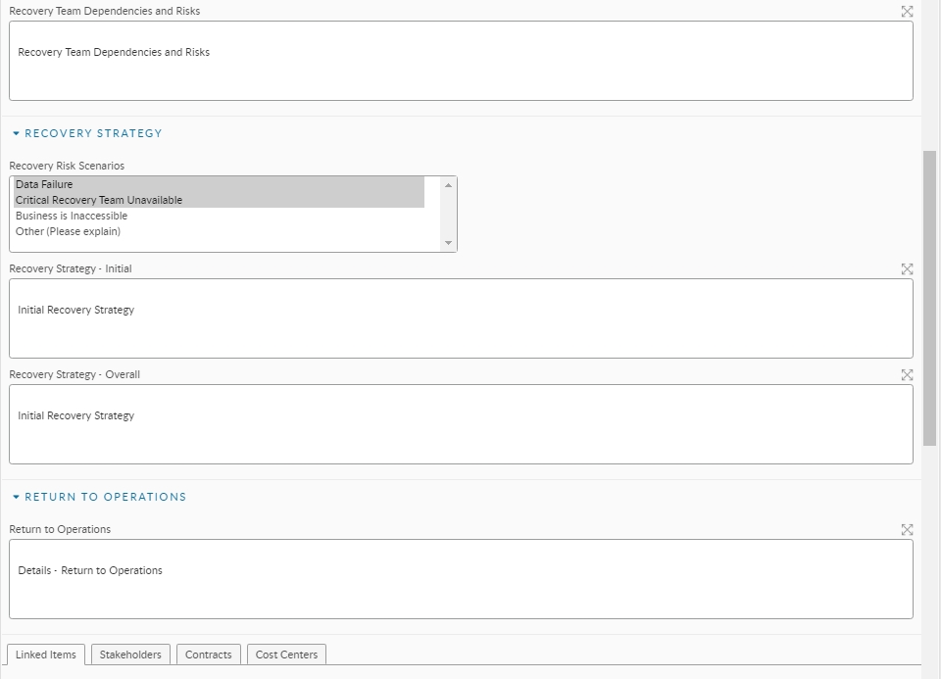Expand the Recovery Strategy - Overall field
This screenshot has width=941, height=679.
(907, 374)
